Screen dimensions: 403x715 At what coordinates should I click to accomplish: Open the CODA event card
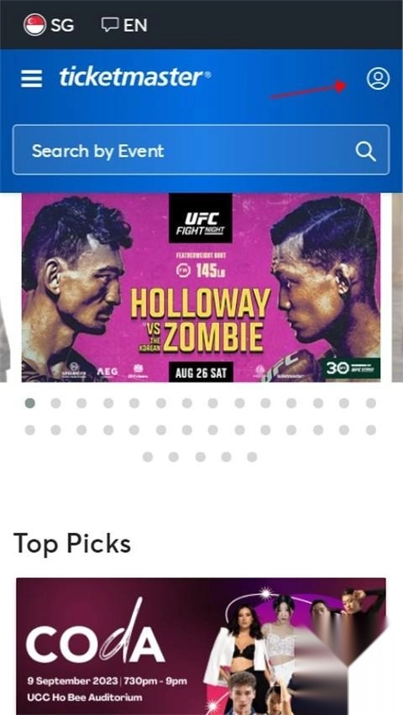click(x=201, y=646)
